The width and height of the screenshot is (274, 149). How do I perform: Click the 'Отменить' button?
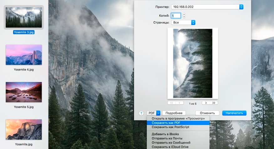(x=207, y=113)
